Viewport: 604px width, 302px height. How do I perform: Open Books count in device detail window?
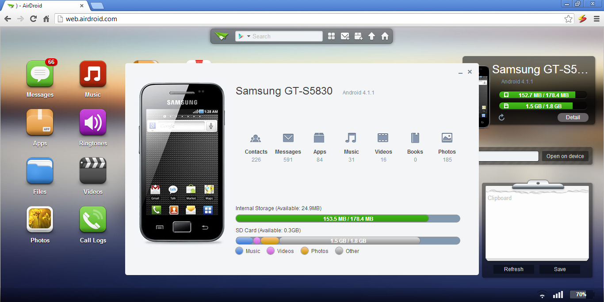[x=415, y=147]
